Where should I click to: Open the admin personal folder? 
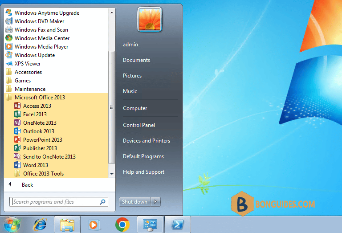click(x=130, y=45)
